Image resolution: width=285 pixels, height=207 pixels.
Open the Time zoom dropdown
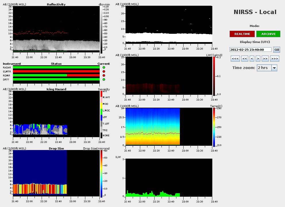click(274, 68)
